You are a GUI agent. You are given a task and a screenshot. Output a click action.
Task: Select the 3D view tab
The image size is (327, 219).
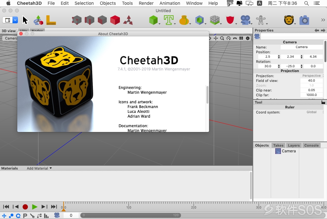[9, 31]
